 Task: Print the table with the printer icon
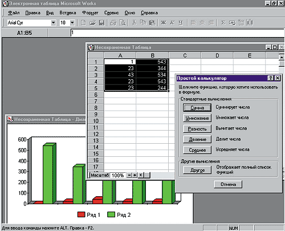(113, 23)
